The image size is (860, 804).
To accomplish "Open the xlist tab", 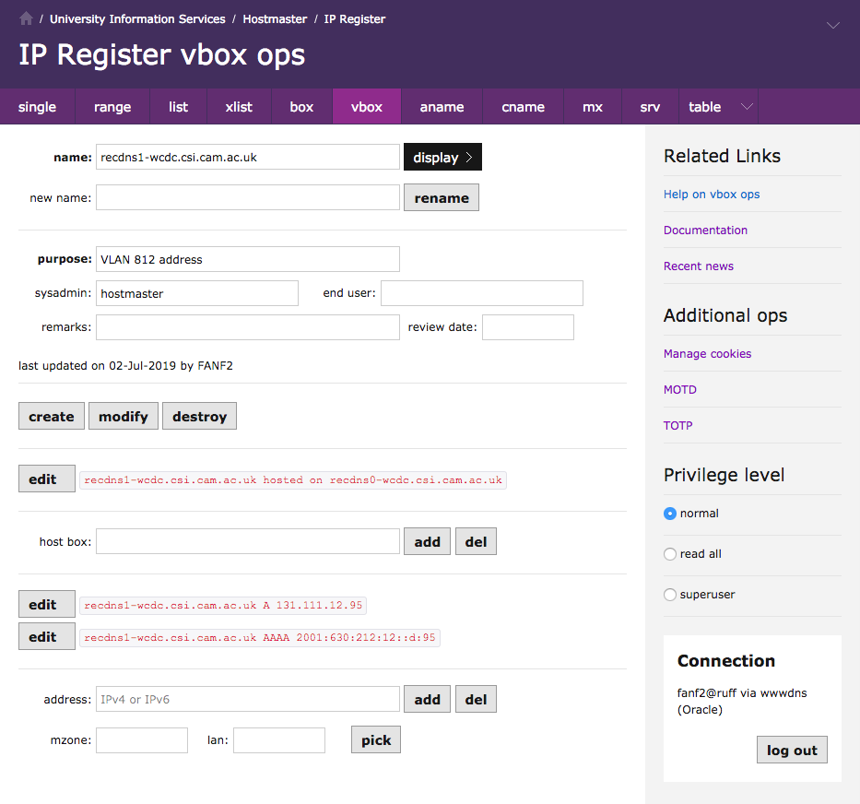I will (x=239, y=107).
